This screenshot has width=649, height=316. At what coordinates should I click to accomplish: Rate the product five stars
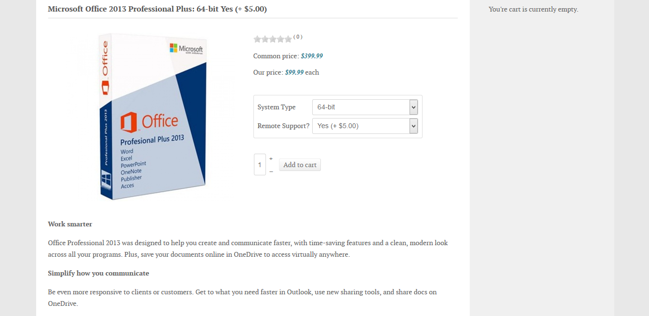(288, 39)
